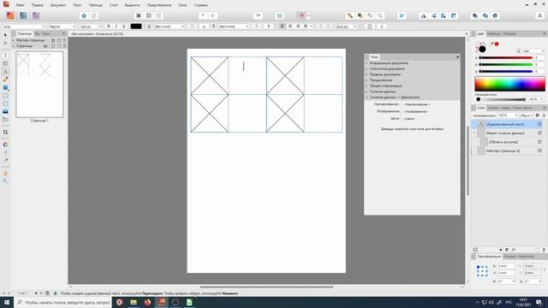
Task: Adjust the red channel slider
Action: click(x=506, y=58)
